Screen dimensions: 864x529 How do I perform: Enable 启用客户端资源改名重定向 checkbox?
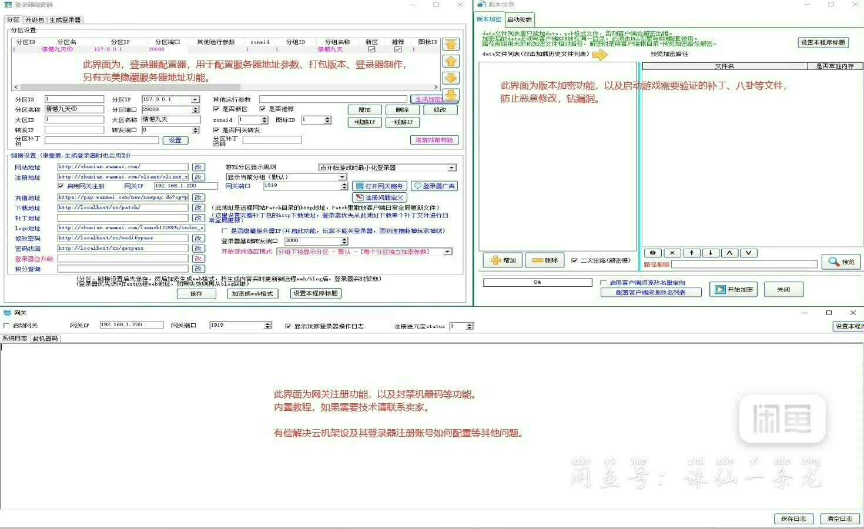point(603,283)
